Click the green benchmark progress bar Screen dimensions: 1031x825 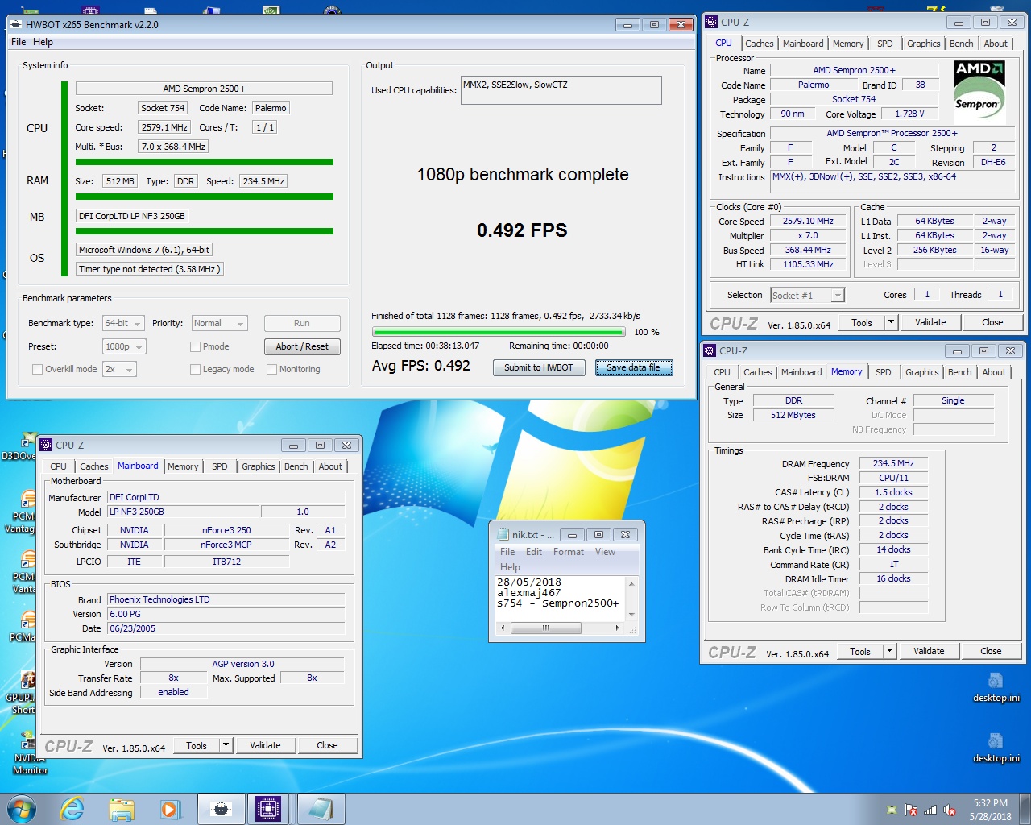pos(499,332)
